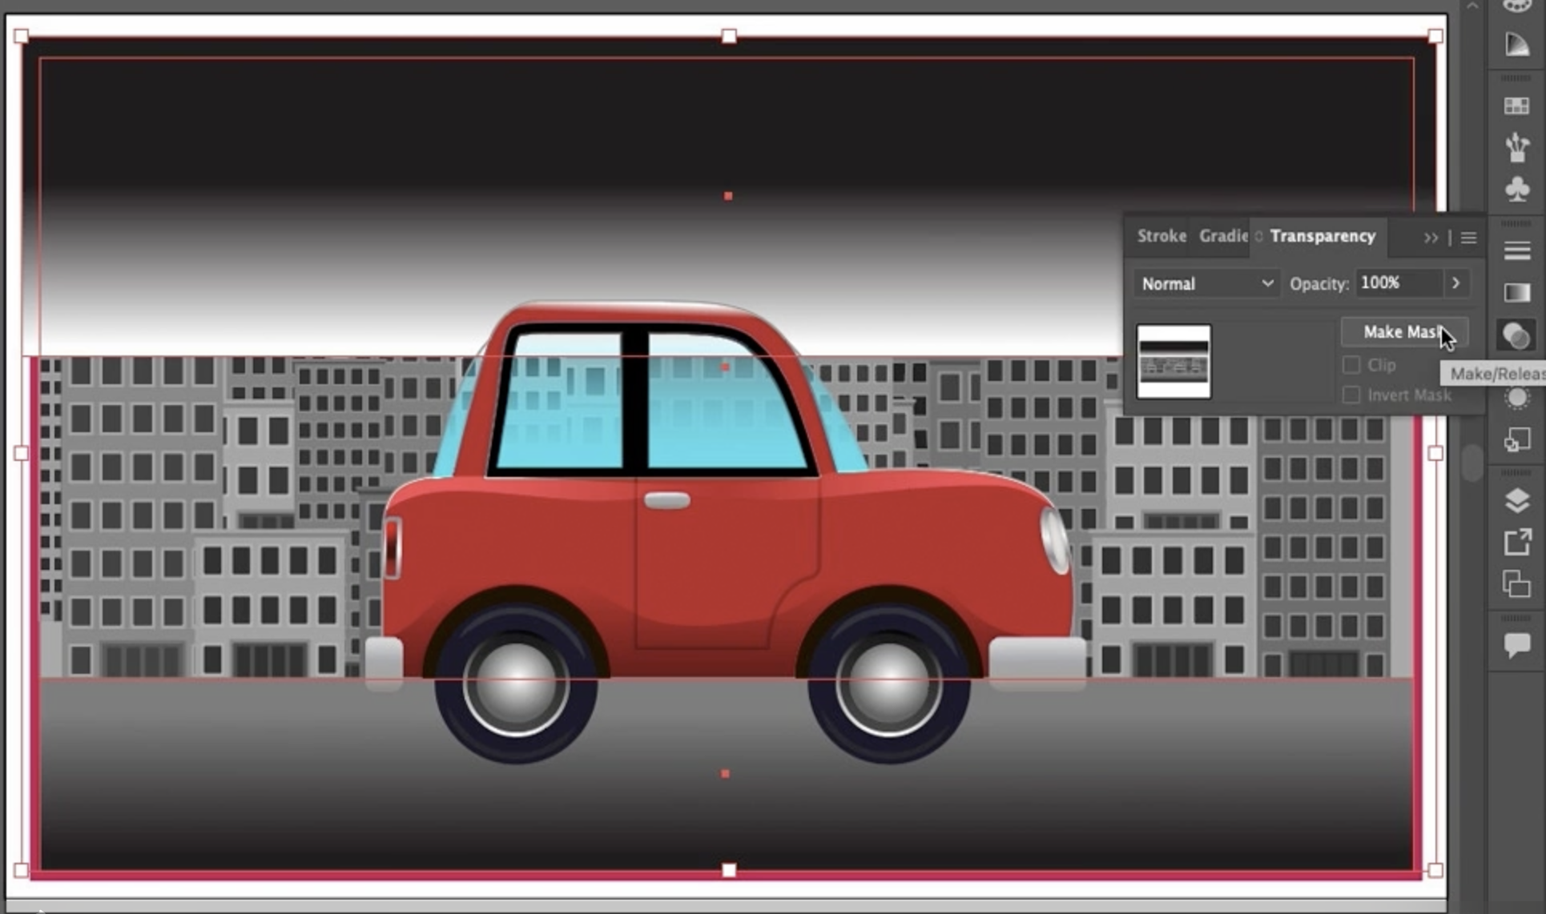The height and width of the screenshot is (914, 1546).
Task: Click the Make Mask button
Action: [x=1403, y=332]
